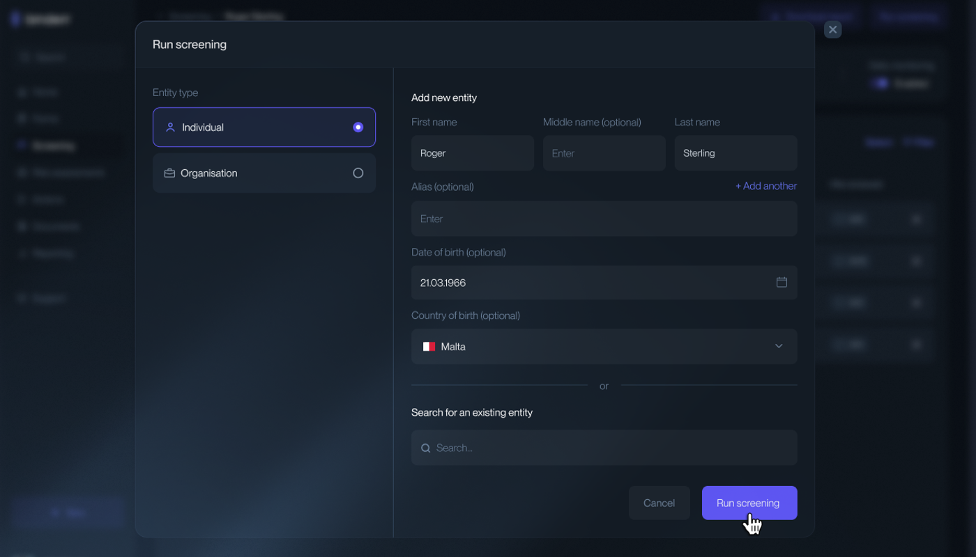Viewport: 976px width, 557px height.
Task: Click the 'Entity type' label
Action: [176, 93]
